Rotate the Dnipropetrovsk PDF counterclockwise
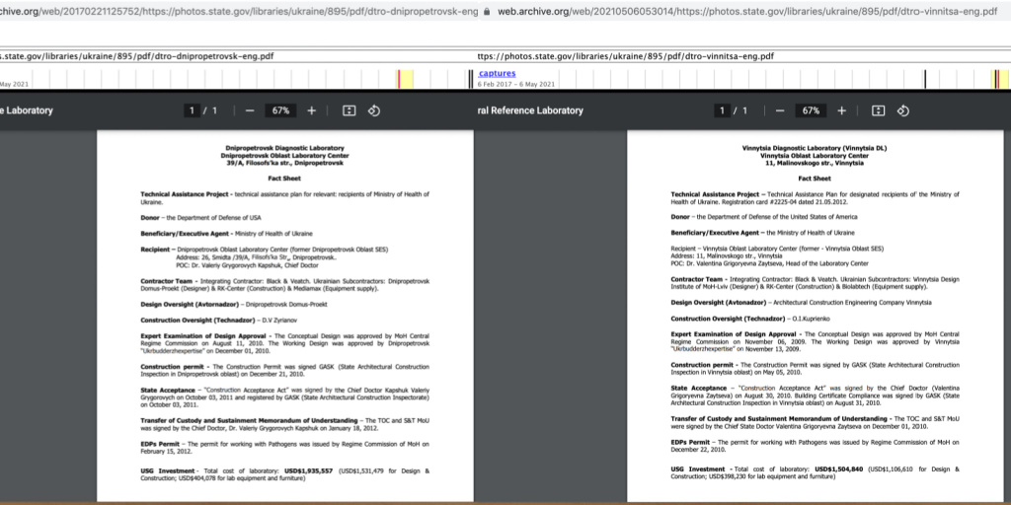 375,110
